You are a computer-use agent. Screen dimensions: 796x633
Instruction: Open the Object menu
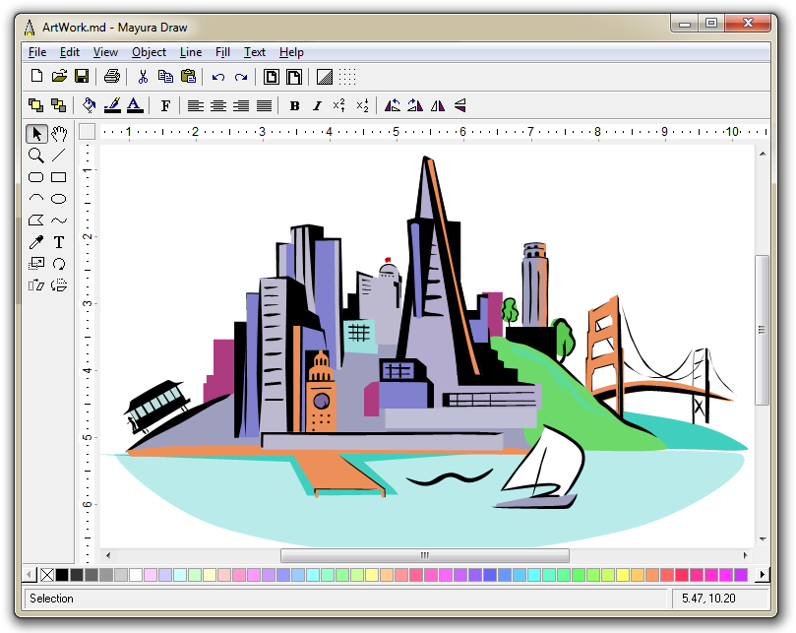pyautogui.click(x=148, y=52)
